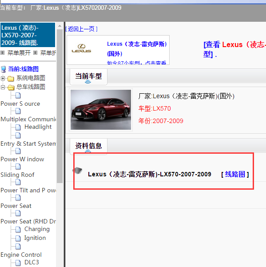The height and width of the screenshot is (267, 266).
Task: Click the 车型:LX570 text
Action: tap(155, 108)
